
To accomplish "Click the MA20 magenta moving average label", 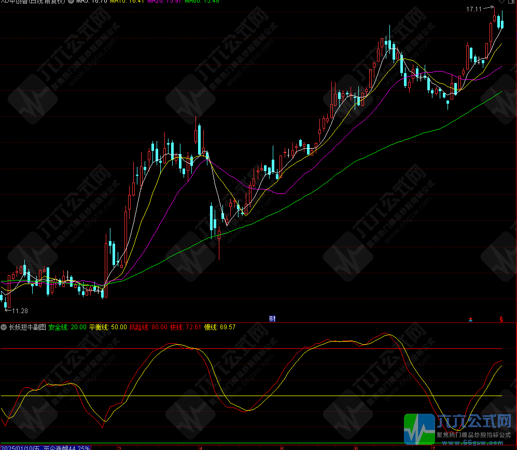I will (x=164, y=2).
